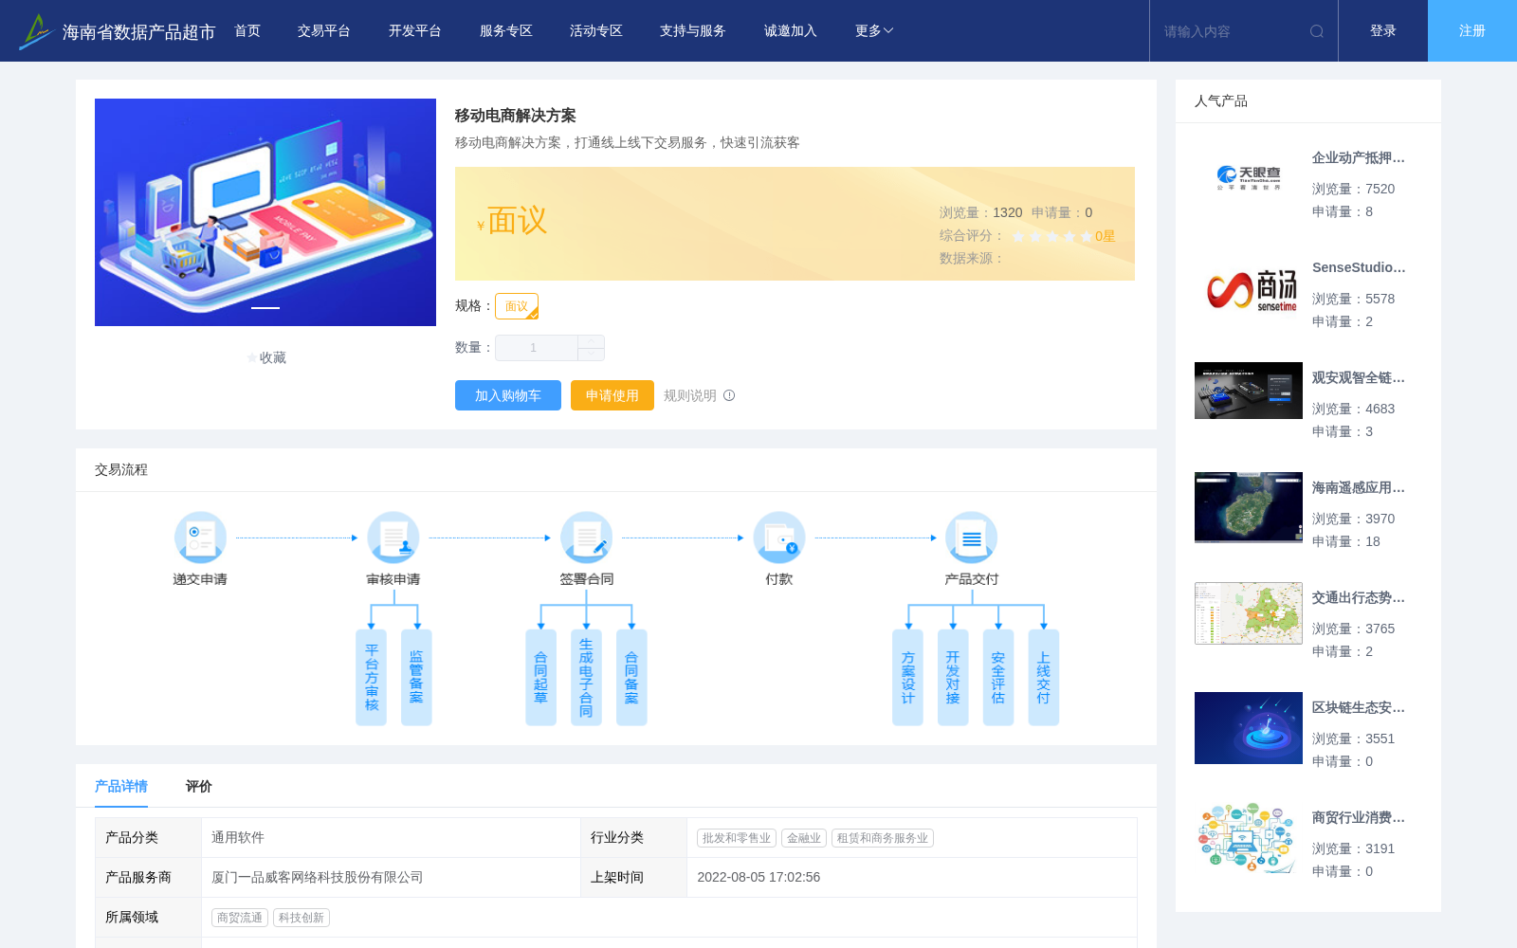Click the 批发和零售业 industry tag
The image size is (1517, 948).
(737, 838)
